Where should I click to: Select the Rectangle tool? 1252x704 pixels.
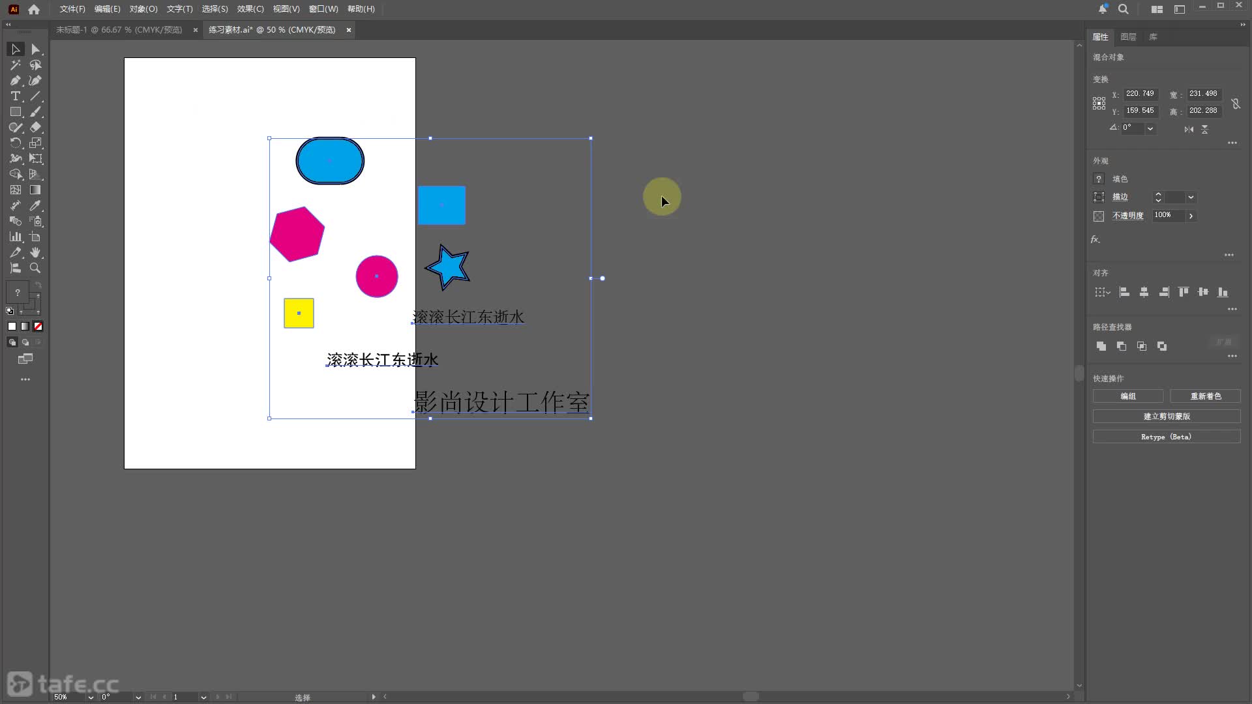pos(16,112)
